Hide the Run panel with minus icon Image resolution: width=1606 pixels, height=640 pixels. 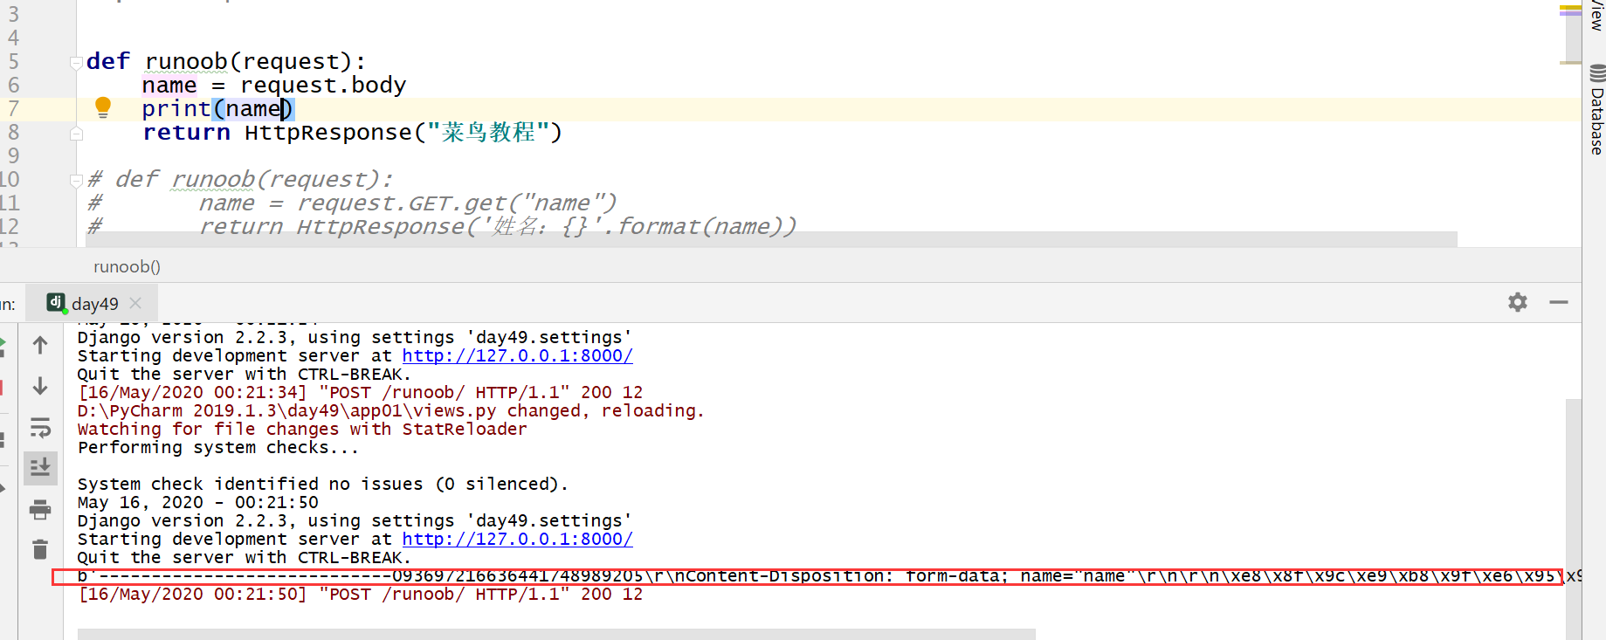pyautogui.click(x=1559, y=302)
